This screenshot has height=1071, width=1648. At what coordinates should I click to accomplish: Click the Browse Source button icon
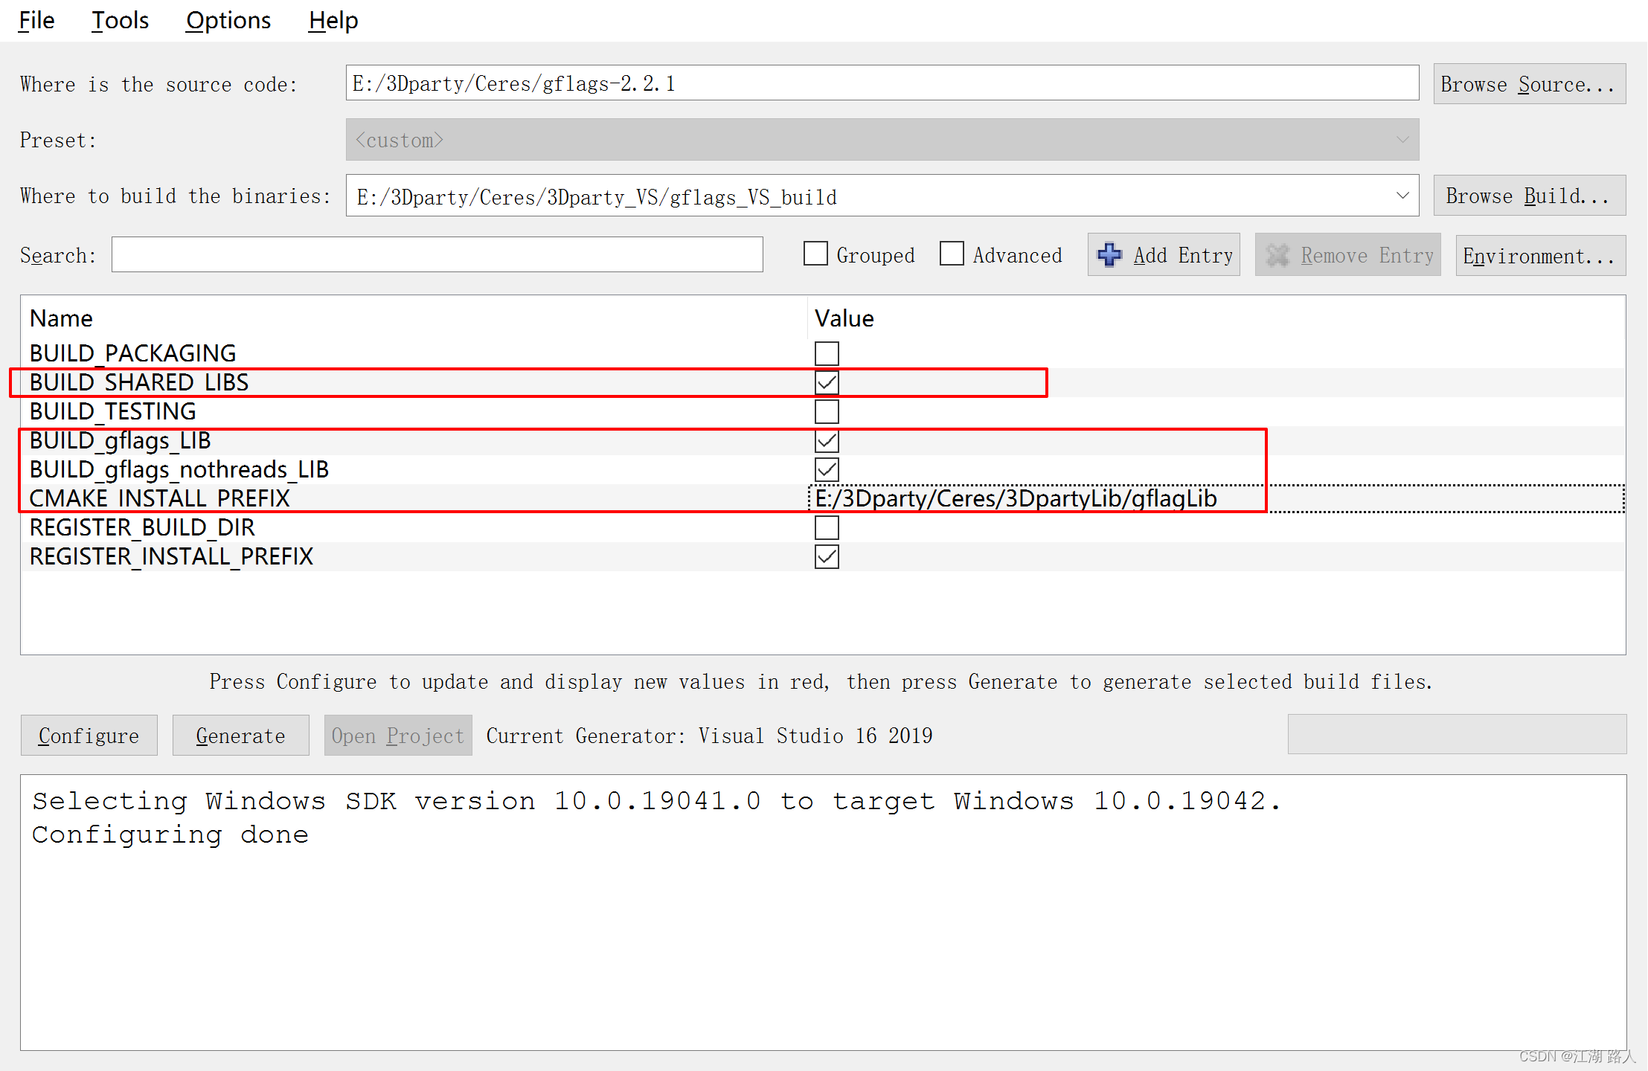click(1533, 83)
